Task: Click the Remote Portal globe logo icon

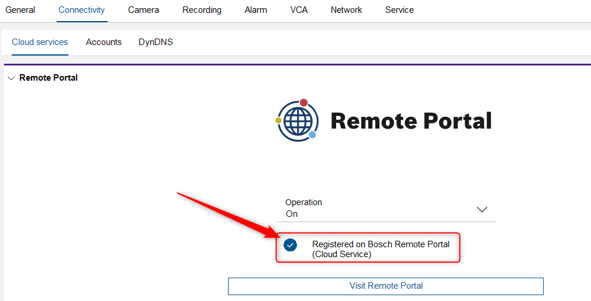Action: [x=297, y=120]
